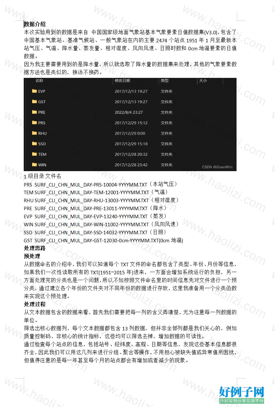Click the date 2017/12/28 23:42
The image size is (275, 407).
tap(131, 165)
